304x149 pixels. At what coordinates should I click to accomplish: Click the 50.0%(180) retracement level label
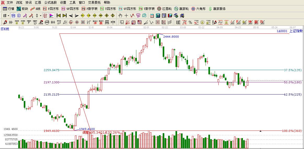(x=293, y=82)
